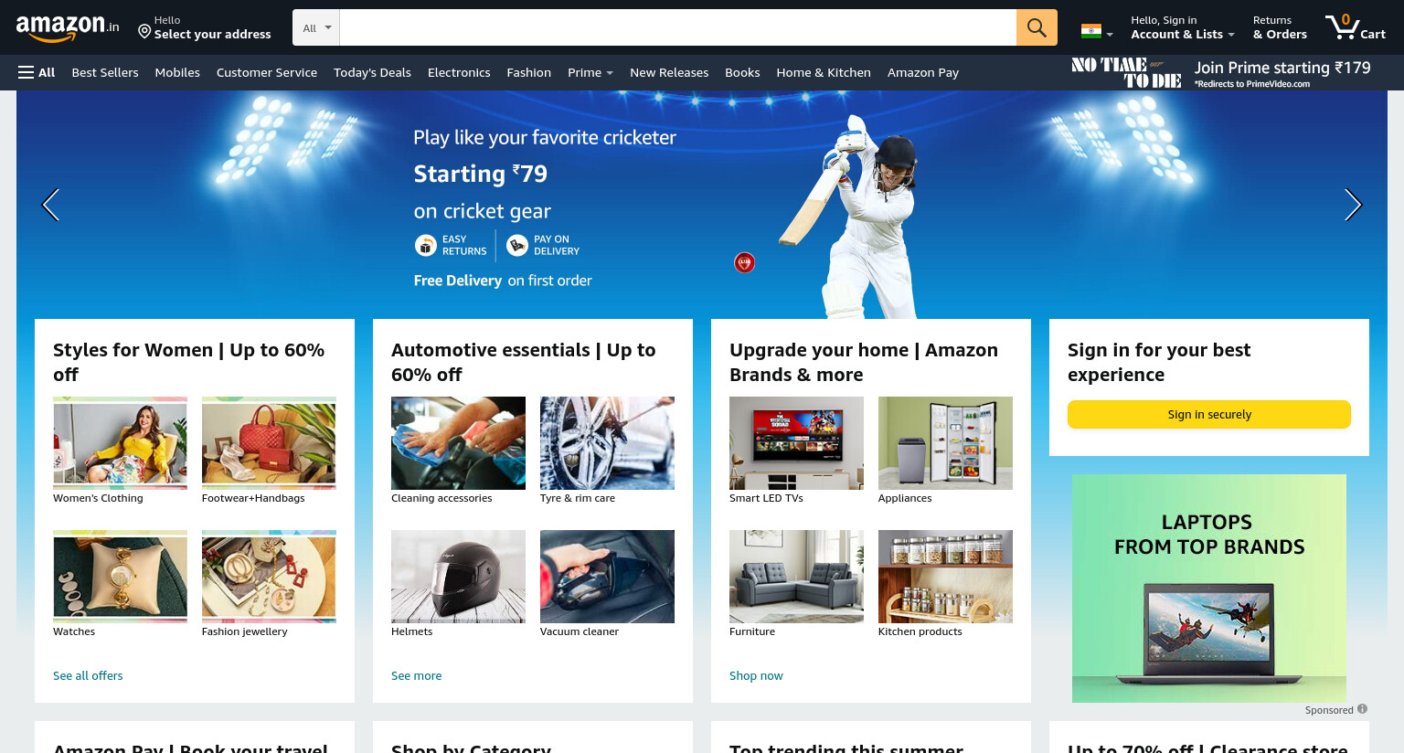Click Styles for Women card heading
This screenshot has width=1404, height=753.
(x=188, y=362)
